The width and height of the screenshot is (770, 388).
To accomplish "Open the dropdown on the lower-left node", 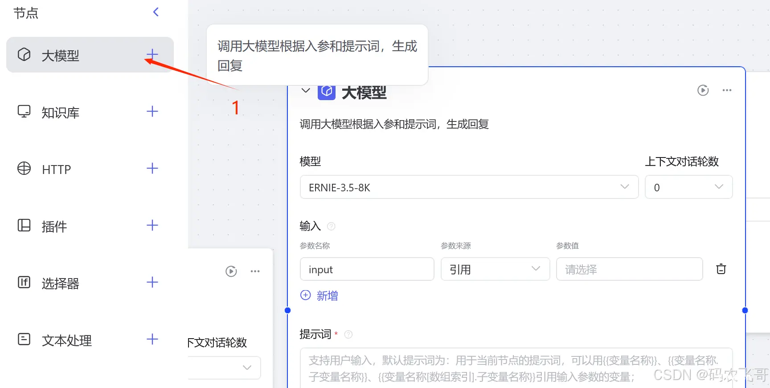I will [x=224, y=368].
